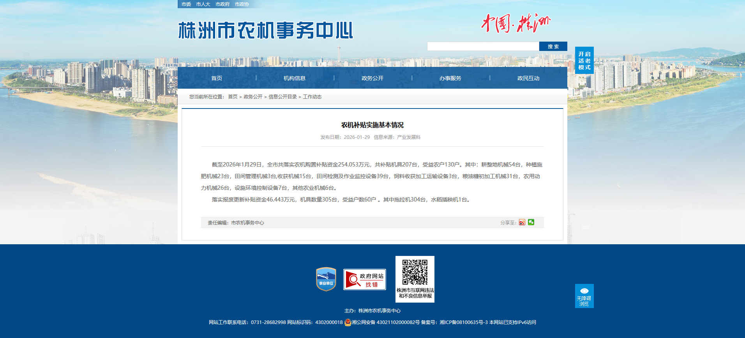The height and width of the screenshot is (338, 745).
Task: Click the 事业单位 shield badge
Action: (x=326, y=279)
